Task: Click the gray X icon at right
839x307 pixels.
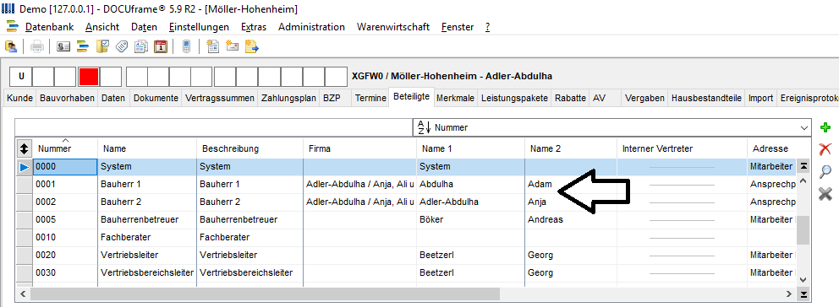Action: [x=825, y=194]
